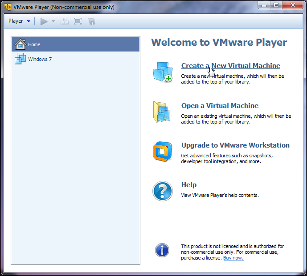This screenshot has height=276, width=307.
Task: Open the Help link
Action: point(189,185)
